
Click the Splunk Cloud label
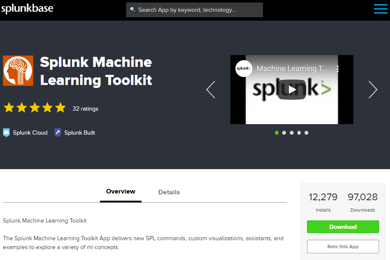[x=30, y=133]
